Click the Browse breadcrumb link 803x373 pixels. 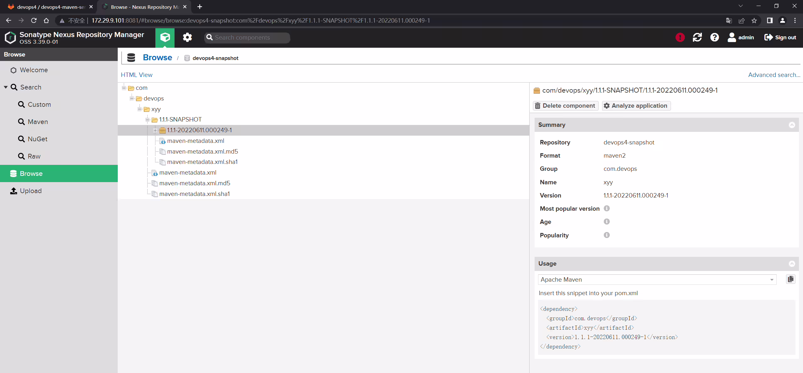(157, 57)
